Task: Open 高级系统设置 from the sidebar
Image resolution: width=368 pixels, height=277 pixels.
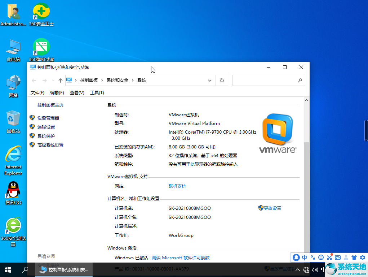Action: (50, 145)
